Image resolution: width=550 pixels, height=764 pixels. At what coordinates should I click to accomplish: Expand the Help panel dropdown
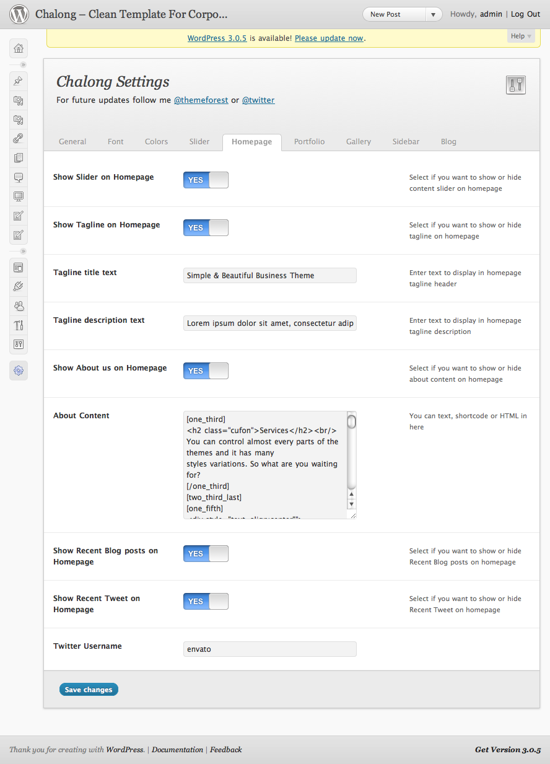coord(521,37)
